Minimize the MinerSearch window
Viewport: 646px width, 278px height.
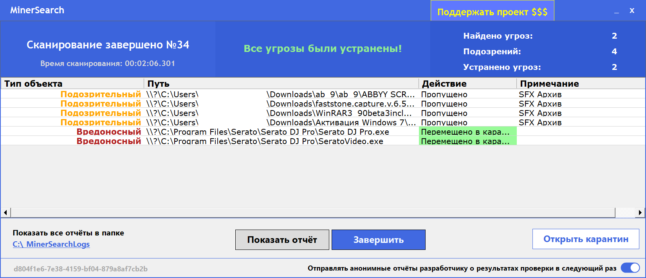coord(617,11)
